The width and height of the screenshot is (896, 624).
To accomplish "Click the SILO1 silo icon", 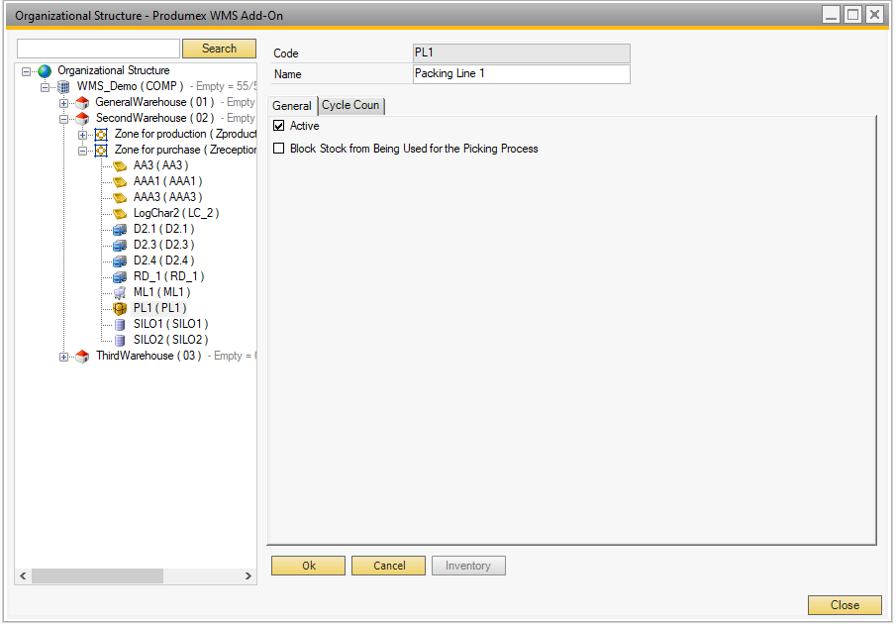I will pyautogui.click(x=120, y=325).
